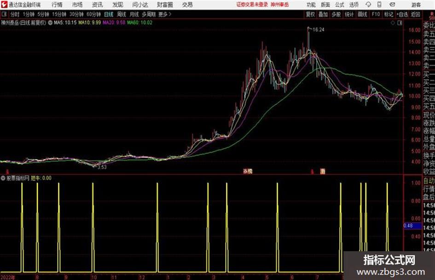435x280 pixels.
Task: Add stock via 自选 button
Action: click(402, 14)
